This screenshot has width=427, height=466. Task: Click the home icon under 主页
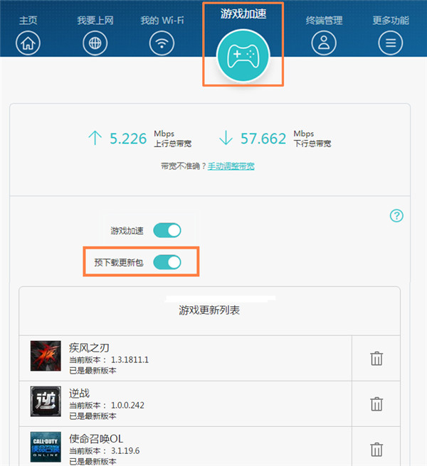28,43
